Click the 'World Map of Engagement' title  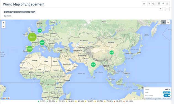24,4
